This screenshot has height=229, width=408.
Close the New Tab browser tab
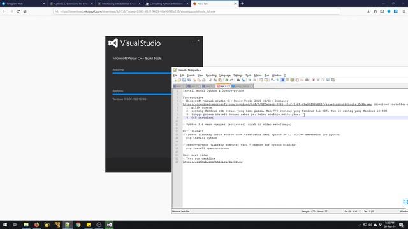point(235,4)
